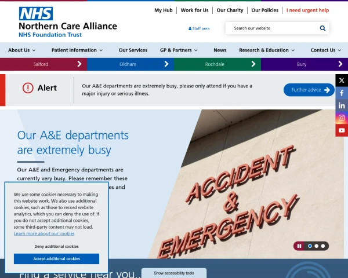The image size is (348, 278).
Task: Select the Oldham site tab
Action: [130, 64]
